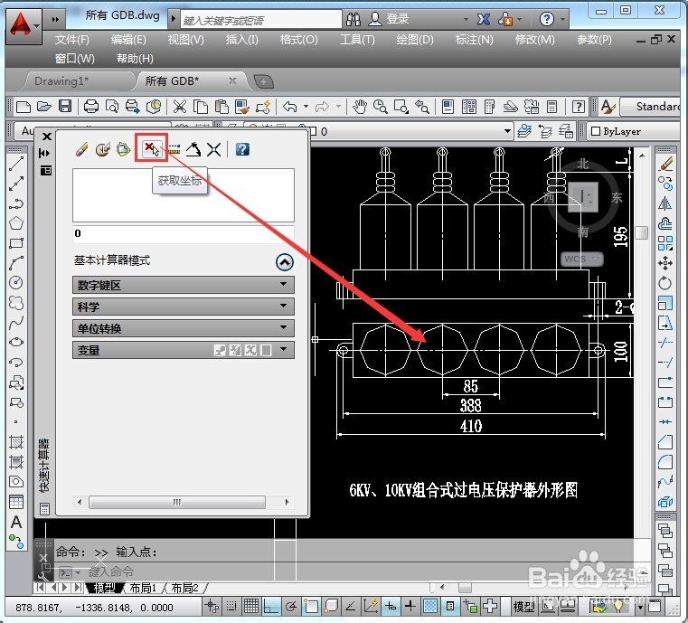Open the layer 0 dropdown list
The image size is (688, 623).
(507, 131)
